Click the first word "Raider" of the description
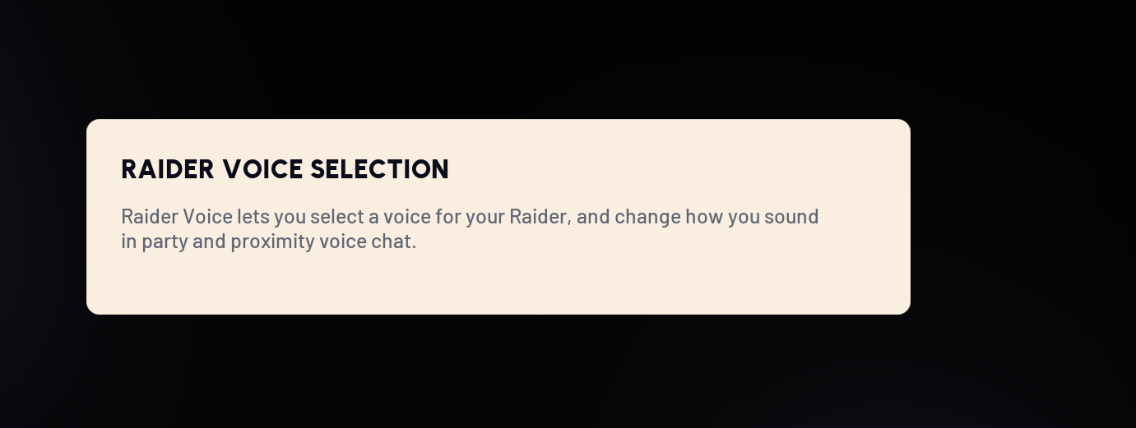Image resolution: width=1136 pixels, height=428 pixels. point(150,217)
